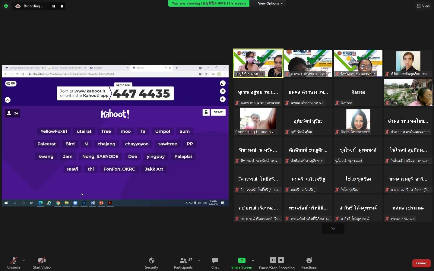Open the Security shield menu
Screen dimensions: 434x271
click(x=151, y=263)
